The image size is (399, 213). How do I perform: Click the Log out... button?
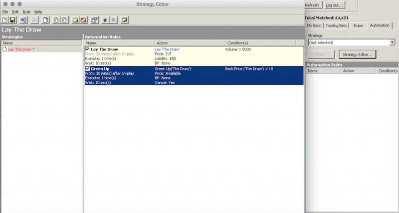334,5
